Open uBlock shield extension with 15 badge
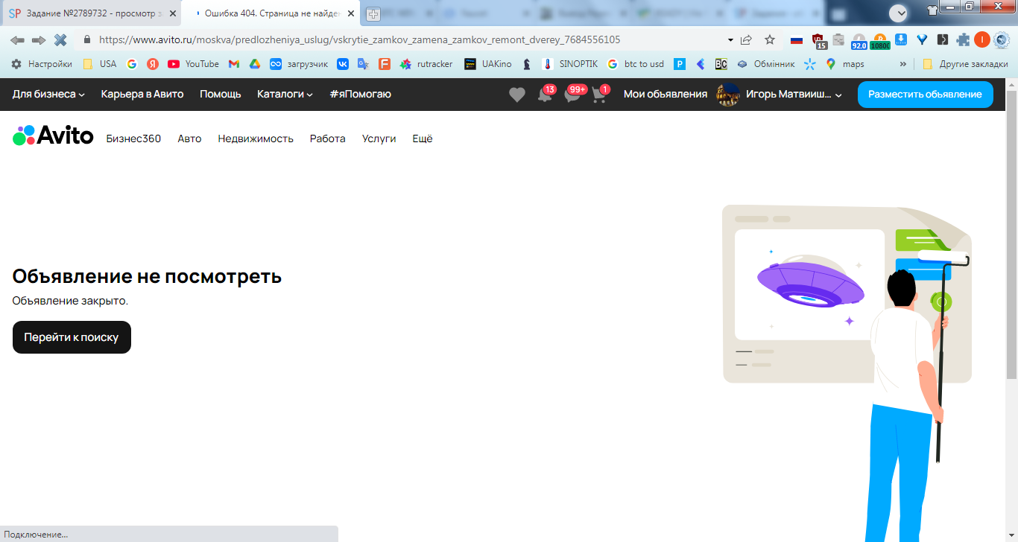The width and height of the screenshot is (1018, 542). 818,41
